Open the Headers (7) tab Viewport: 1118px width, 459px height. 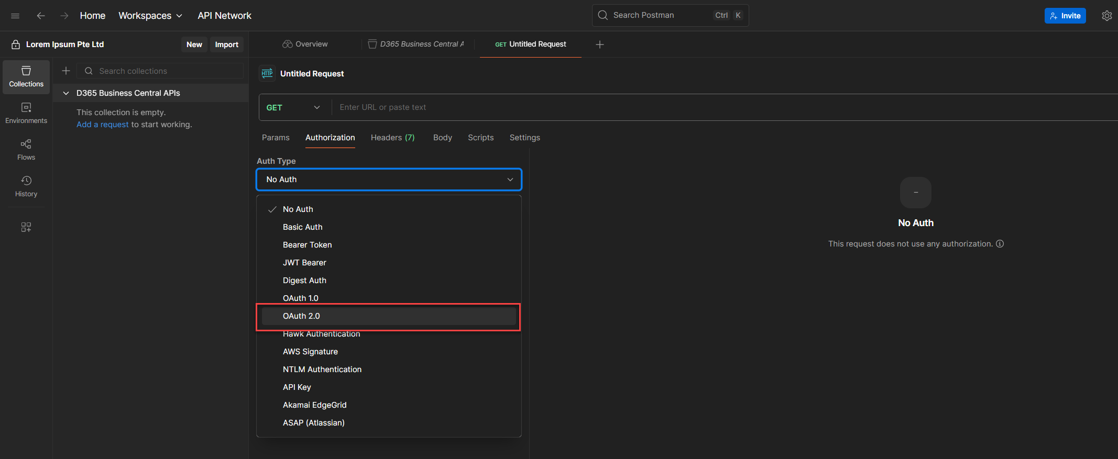click(392, 138)
